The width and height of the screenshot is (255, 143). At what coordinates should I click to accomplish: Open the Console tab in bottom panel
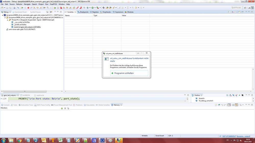pyautogui.click(x=5, y=105)
